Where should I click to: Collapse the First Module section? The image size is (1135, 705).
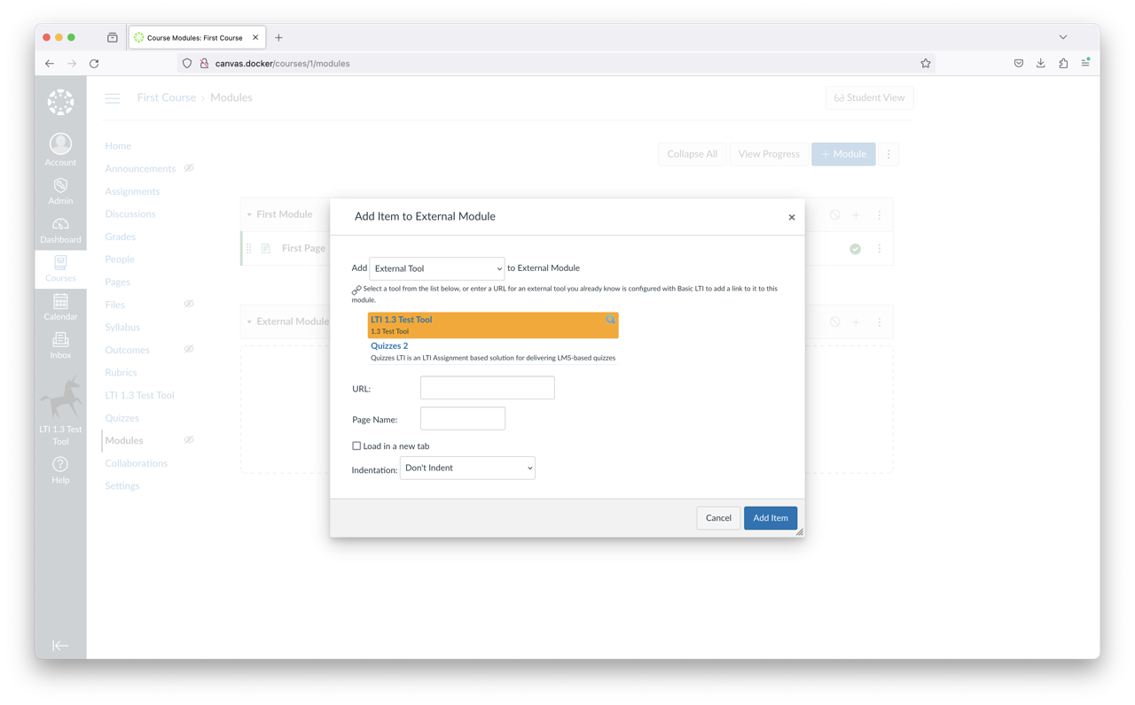249,213
